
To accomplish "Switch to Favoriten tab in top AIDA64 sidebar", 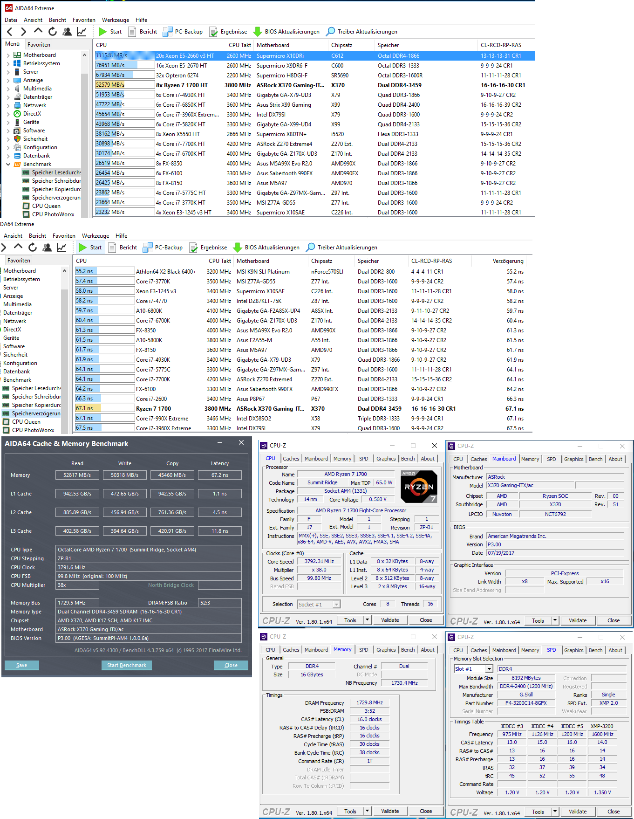I will tap(39, 45).
